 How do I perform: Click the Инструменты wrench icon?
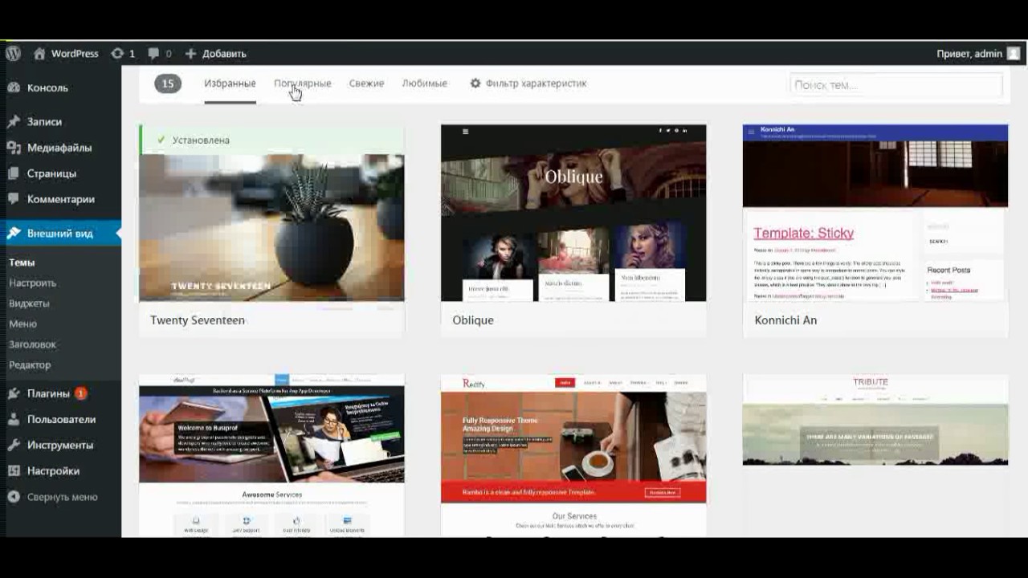[14, 445]
